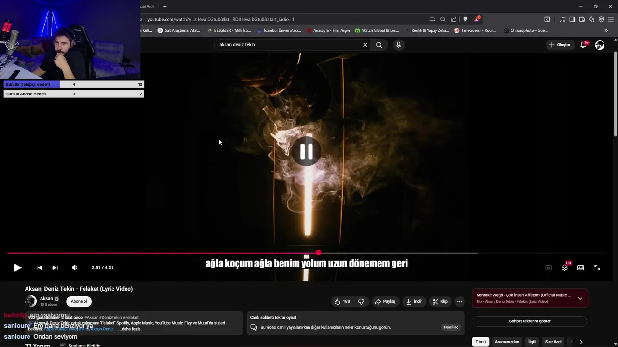Image resolution: width=618 pixels, height=347 pixels.
Task: Open the tab search icon in toolbar
Action: [547, 19]
